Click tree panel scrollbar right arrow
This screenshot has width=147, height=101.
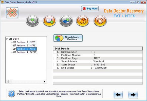[45, 82]
